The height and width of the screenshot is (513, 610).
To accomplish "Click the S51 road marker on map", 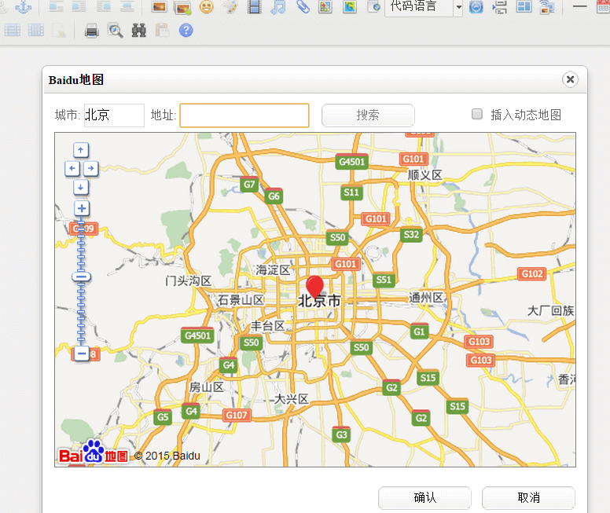I will tap(384, 280).
